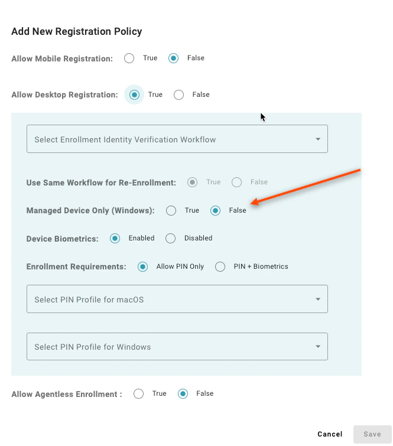Image resolution: width=393 pixels, height=446 pixels.
Task: Click the Cancel button
Action: (330, 434)
